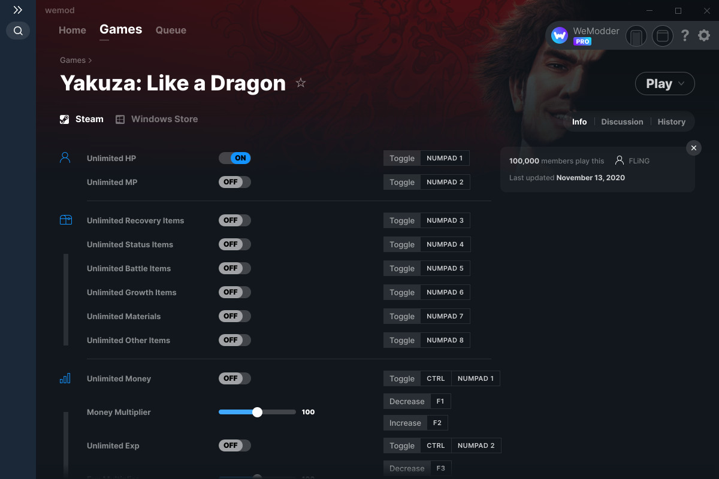Adjust the Money Multiplier slider handle
Image resolution: width=719 pixels, height=479 pixels.
[x=257, y=412]
